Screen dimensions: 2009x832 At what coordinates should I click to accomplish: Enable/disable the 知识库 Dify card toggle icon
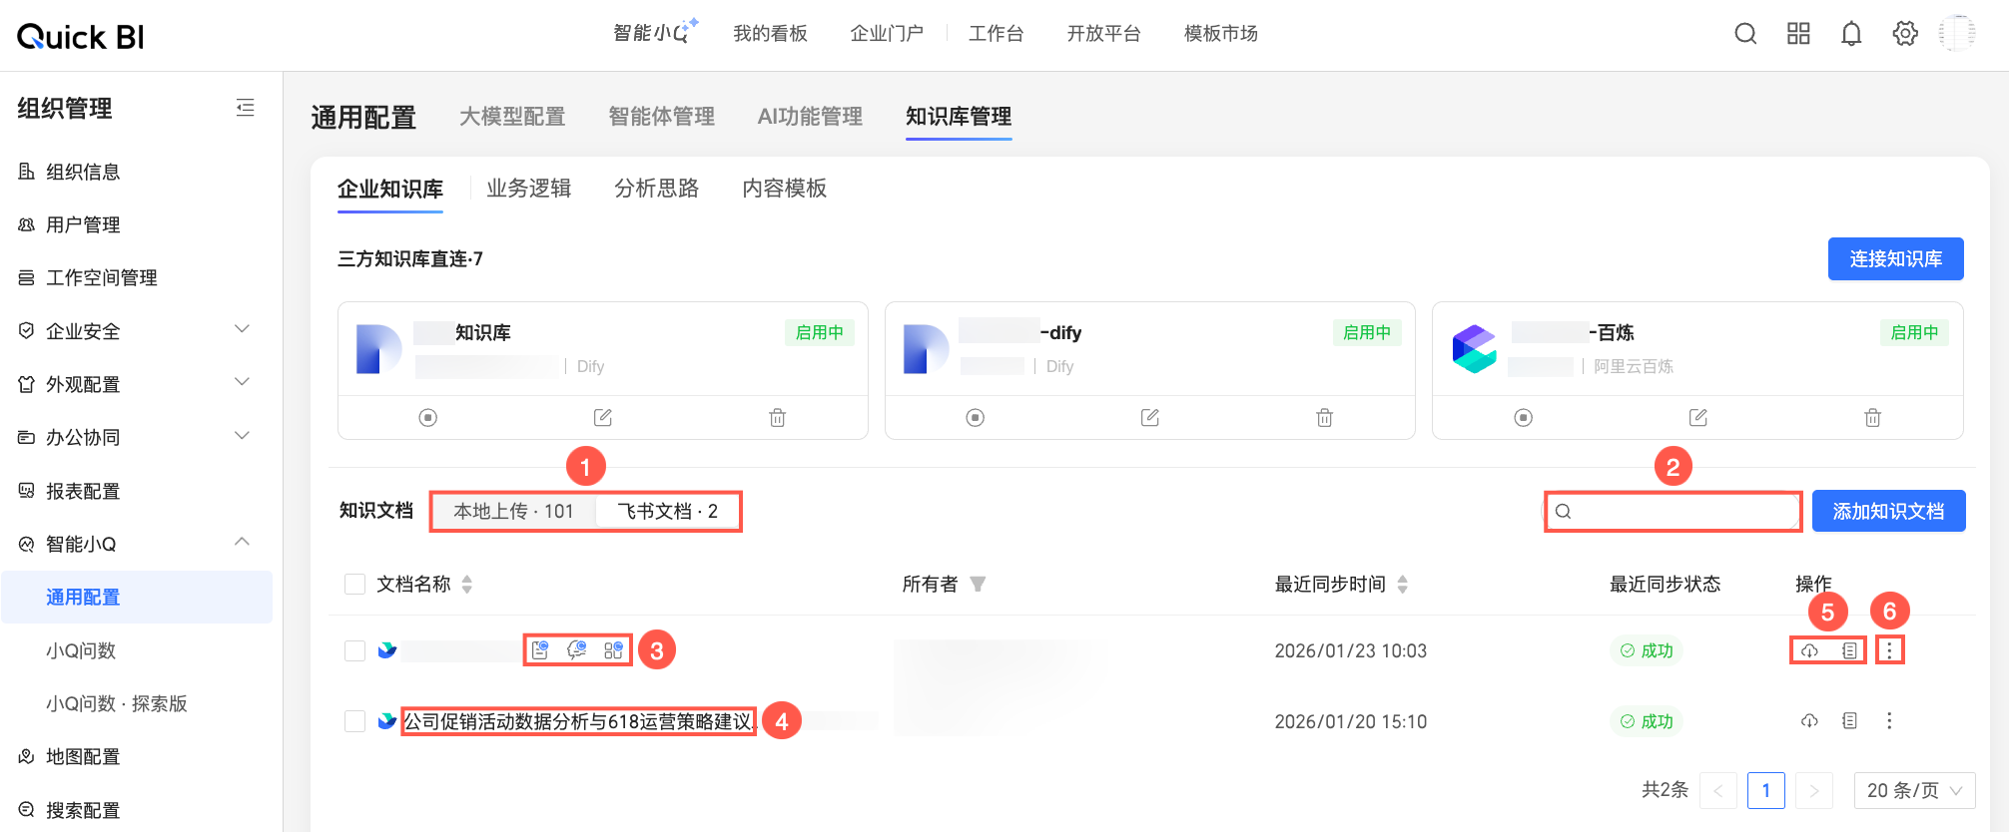point(428,417)
